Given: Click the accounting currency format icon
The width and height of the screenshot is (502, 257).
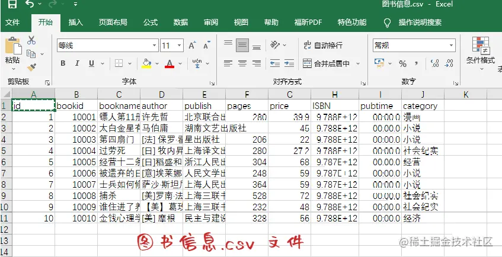Looking at the screenshot, I should 379,63.
